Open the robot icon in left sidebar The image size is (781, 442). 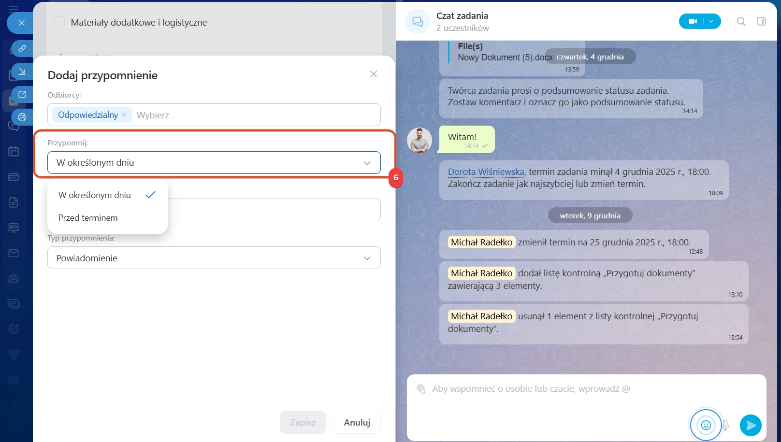(14, 379)
